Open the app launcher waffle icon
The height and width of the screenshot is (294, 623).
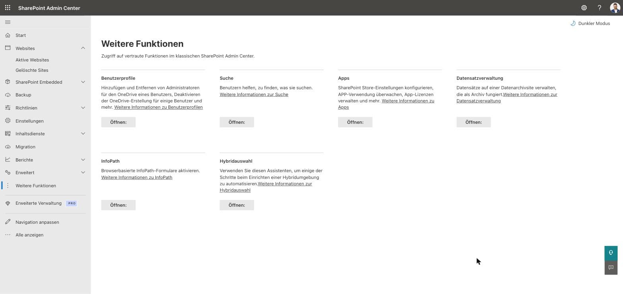pos(8,8)
